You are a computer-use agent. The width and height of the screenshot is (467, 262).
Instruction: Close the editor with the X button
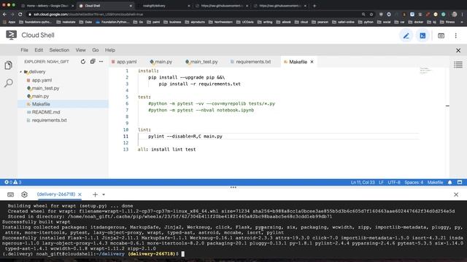click(x=458, y=50)
